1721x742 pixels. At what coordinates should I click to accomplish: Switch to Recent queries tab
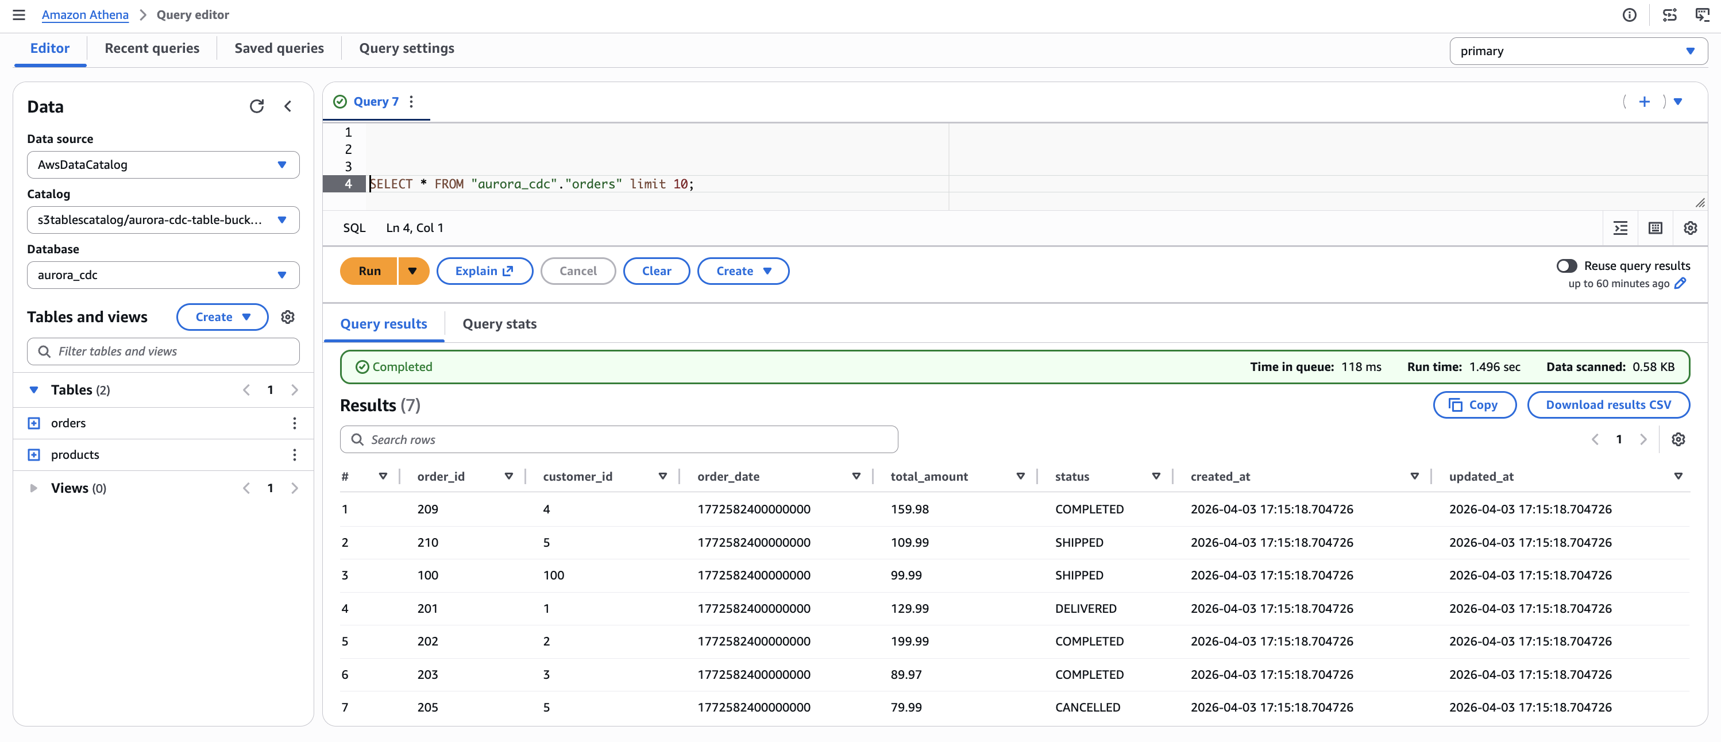coord(152,48)
